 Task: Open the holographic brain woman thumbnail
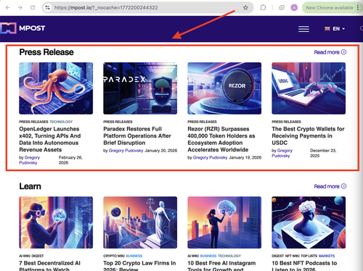click(224, 222)
